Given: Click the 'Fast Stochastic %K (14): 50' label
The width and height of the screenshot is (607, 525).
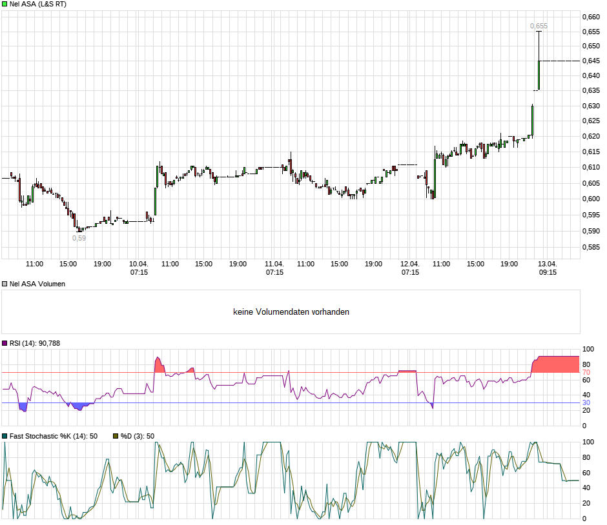Looking at the screenshot, I should 54,436.
